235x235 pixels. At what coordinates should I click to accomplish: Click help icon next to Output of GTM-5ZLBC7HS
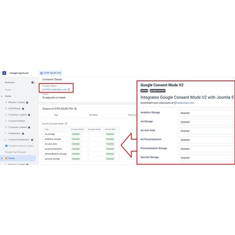click(75, 109)
